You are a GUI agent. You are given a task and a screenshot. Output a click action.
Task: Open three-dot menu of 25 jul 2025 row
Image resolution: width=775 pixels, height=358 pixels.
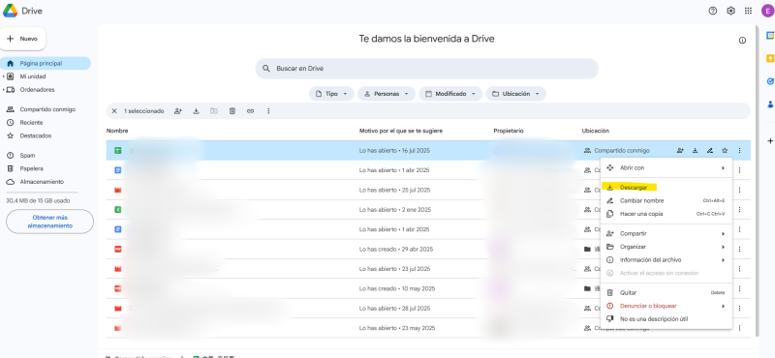(739, 190)
